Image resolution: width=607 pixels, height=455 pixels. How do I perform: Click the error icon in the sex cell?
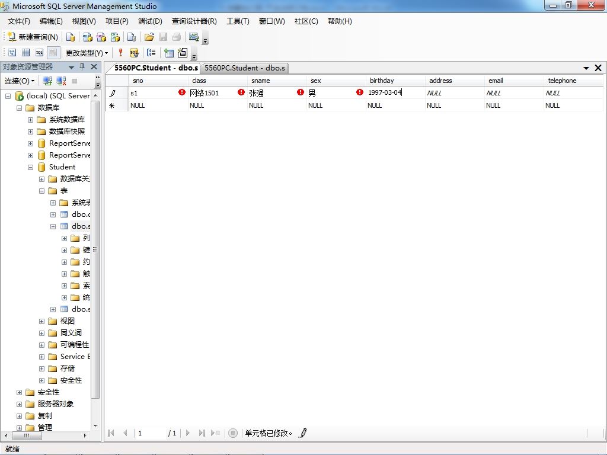click(360, 92)
